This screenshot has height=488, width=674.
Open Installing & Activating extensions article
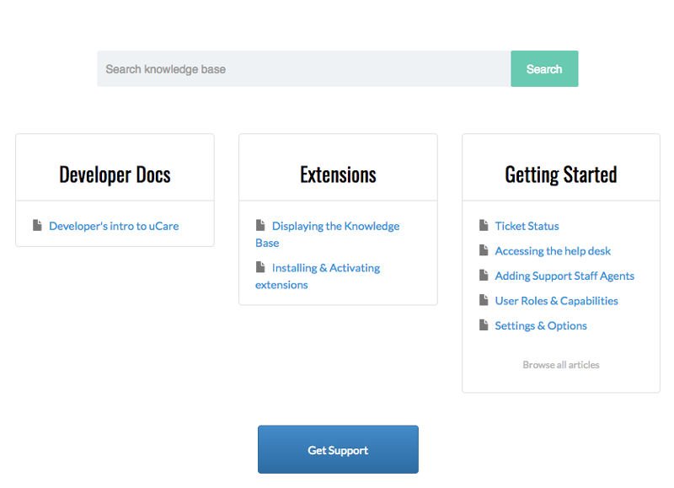pos(325,268)
